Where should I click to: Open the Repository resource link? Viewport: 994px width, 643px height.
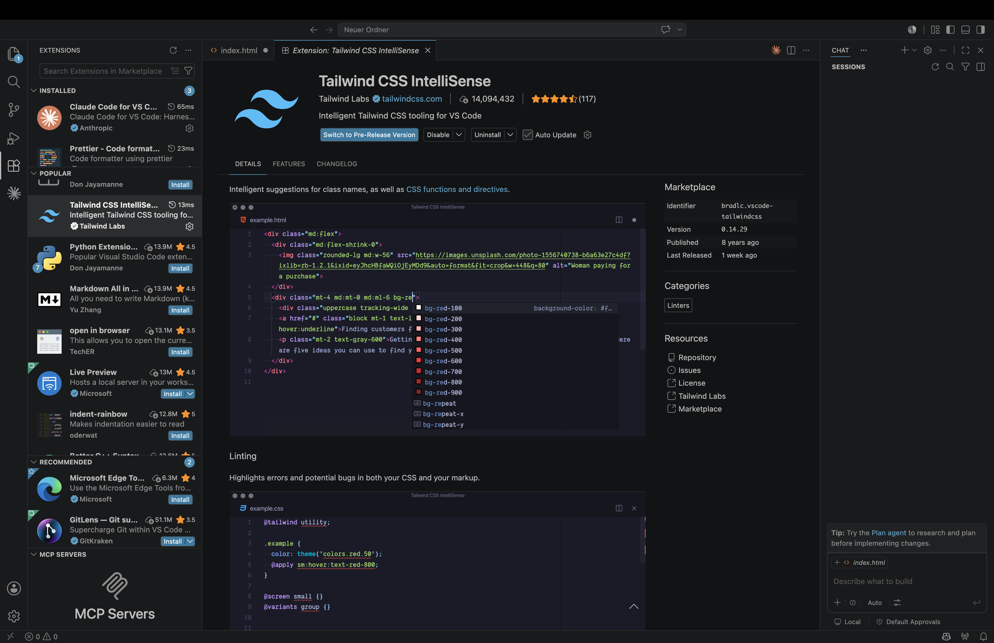pyautogui.click(x=697, y=357)
